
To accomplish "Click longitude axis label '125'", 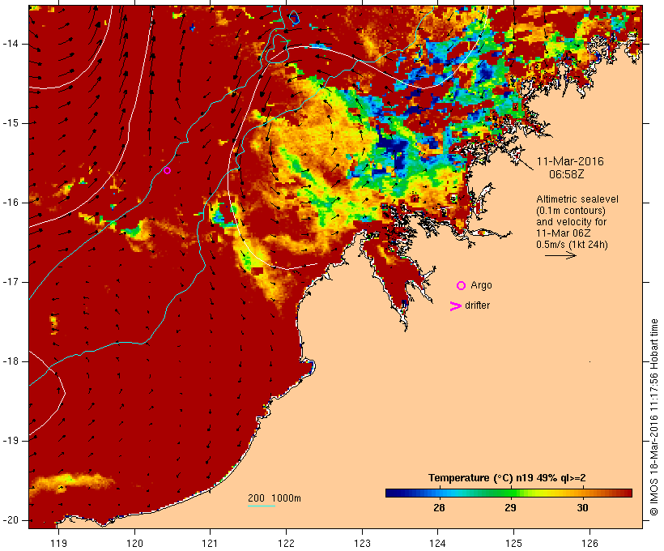I will 513,543.
